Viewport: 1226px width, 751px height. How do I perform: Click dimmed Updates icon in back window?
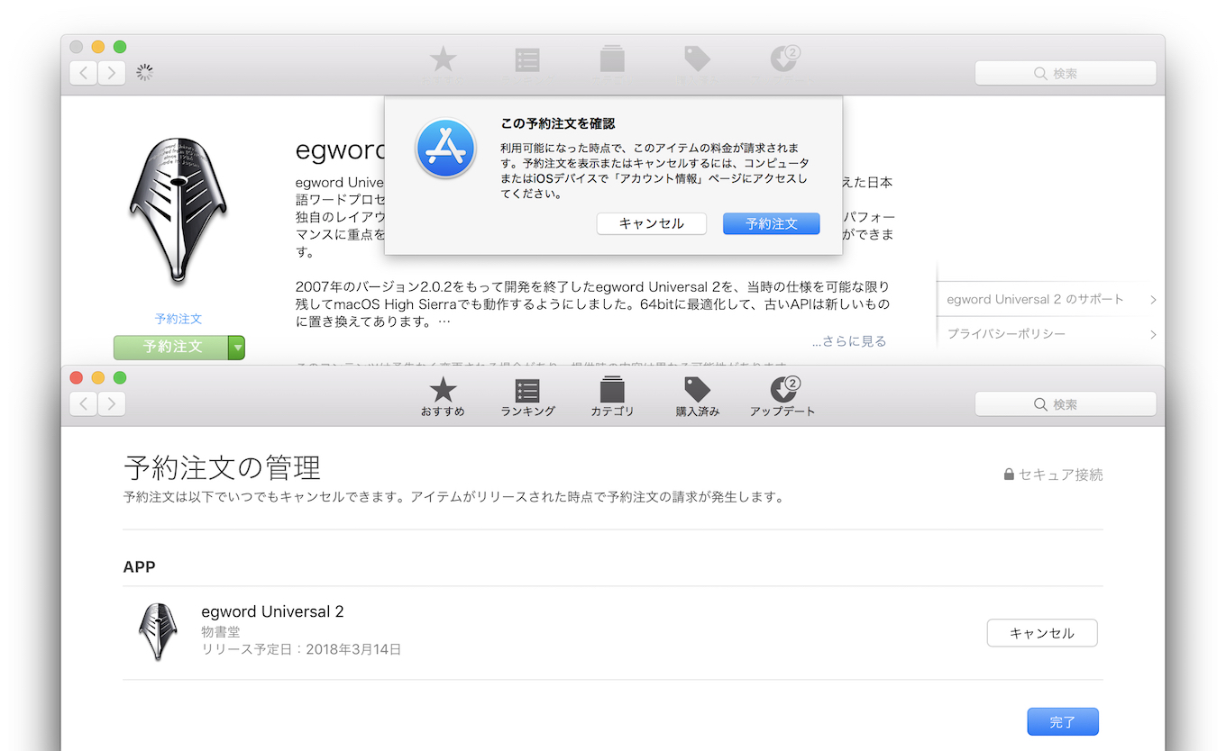click(784, 59)
